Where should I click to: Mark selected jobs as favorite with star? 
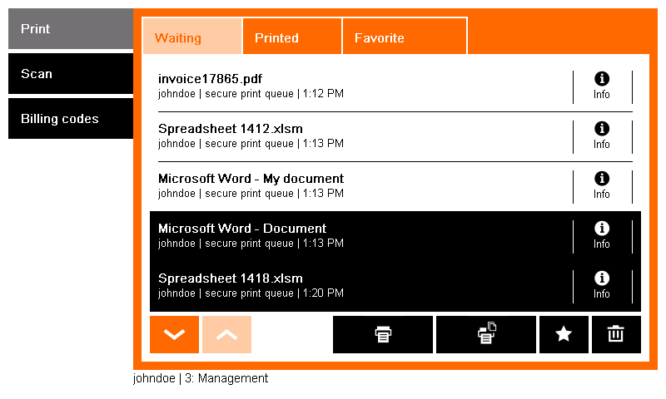pyautogui.click(x=564, y=334)
